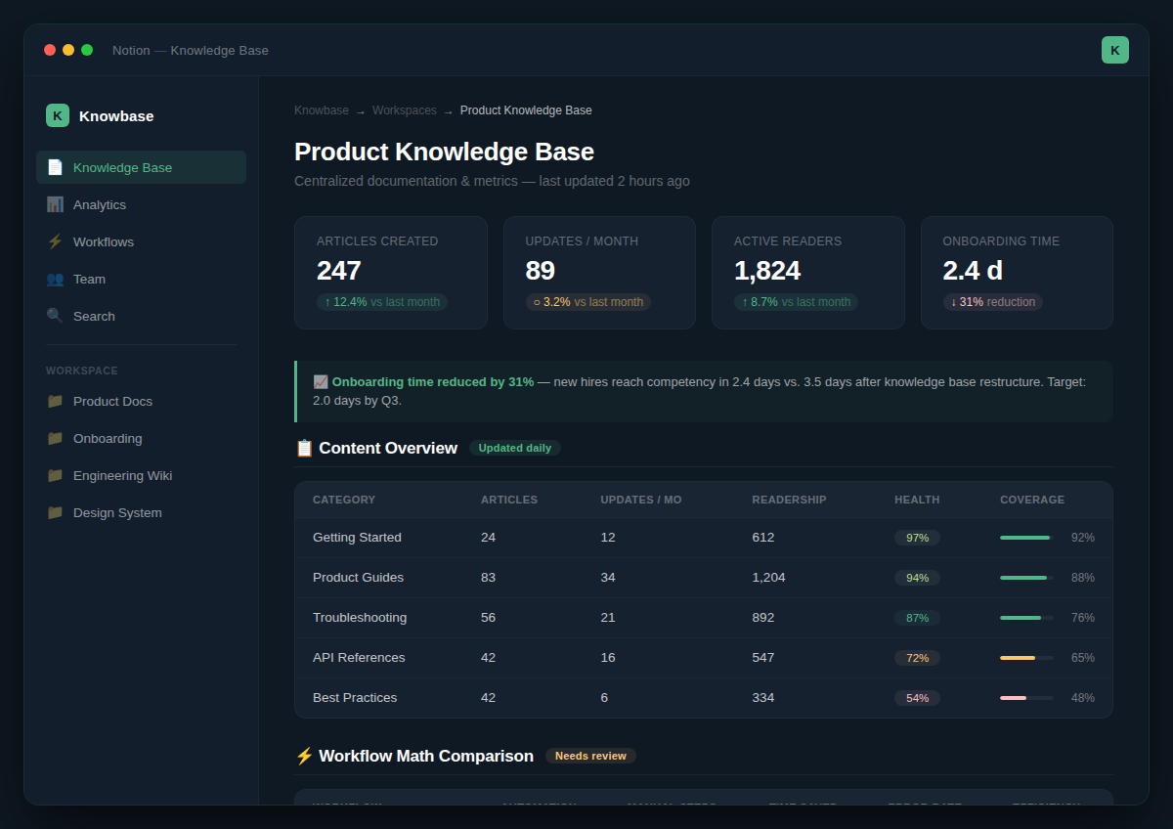Open the Analytics sidebar item
Image resolution: width=1173 pixels, height=829 pixels.
[x=141, y=204]
